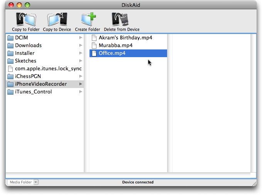Expand the Installer folder arrow

(x=81, y=53)
